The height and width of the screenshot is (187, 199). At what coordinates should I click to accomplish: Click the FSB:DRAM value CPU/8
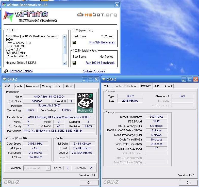pos(156,121)
